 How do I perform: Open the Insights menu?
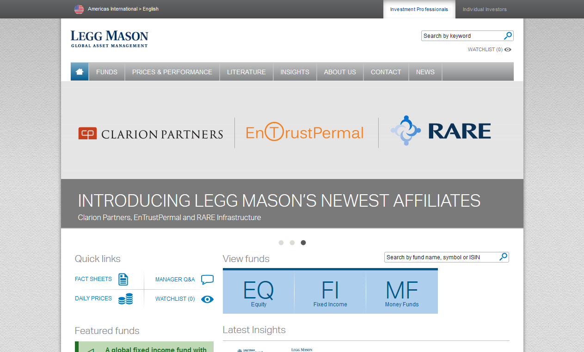coord(295,72)
